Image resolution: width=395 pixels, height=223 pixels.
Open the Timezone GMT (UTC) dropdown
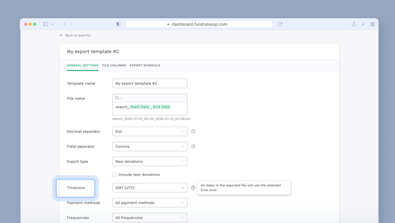(x=150, y=188)
